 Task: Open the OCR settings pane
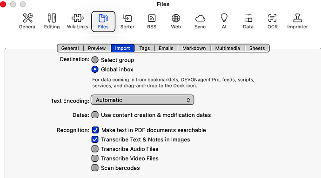coord(273,21)
